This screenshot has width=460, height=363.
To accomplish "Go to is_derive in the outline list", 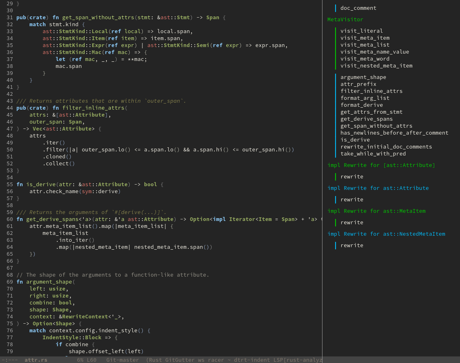I will click(x=355, y=140).
